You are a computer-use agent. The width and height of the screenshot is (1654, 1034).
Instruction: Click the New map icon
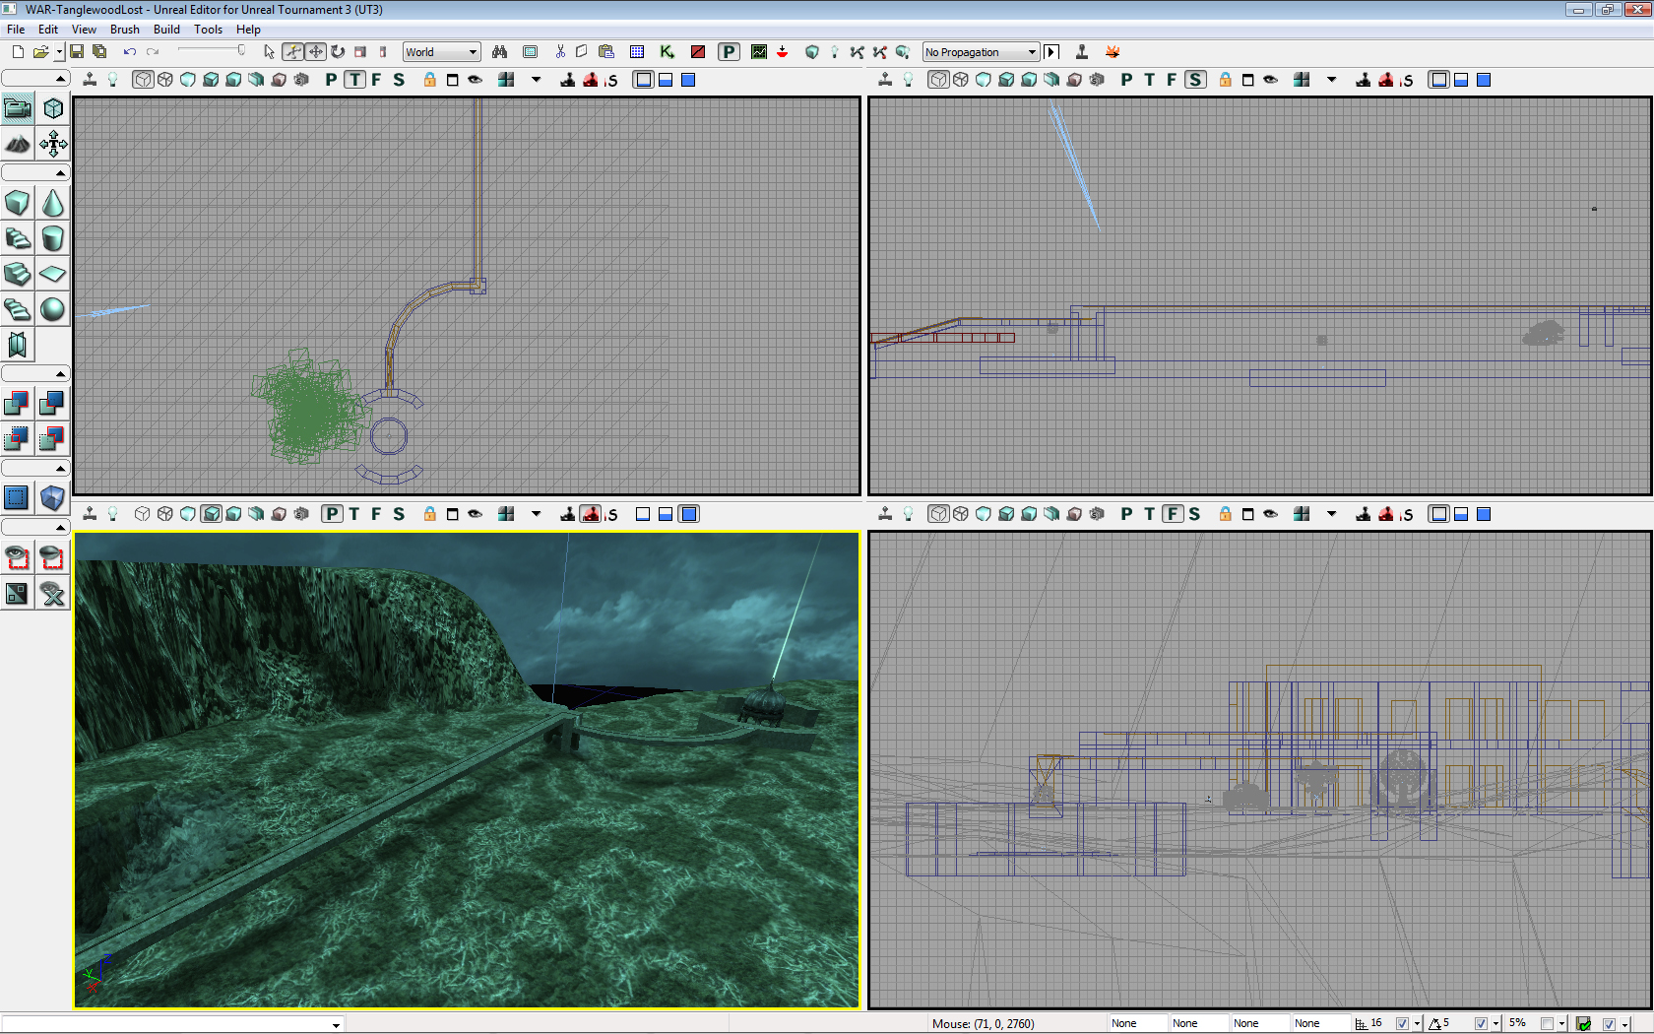(18, 52)
